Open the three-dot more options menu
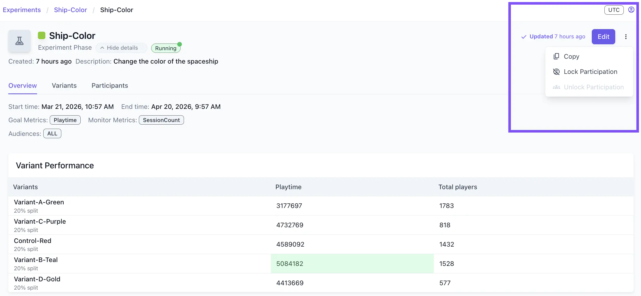This screenshot has height=296, width=641. coord(626,37)
